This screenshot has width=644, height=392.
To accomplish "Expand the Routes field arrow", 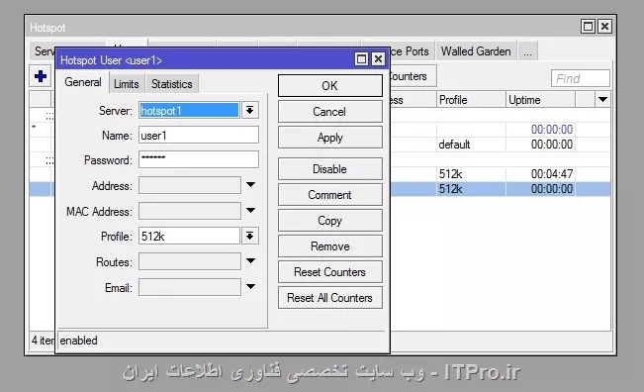I will (250, 261).
